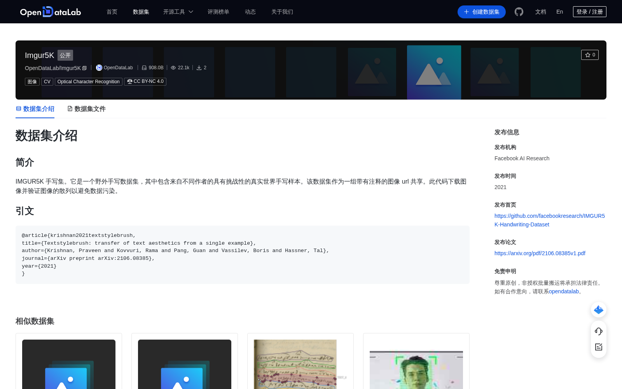Open the arxiv paper pdf link

point(540,253)
